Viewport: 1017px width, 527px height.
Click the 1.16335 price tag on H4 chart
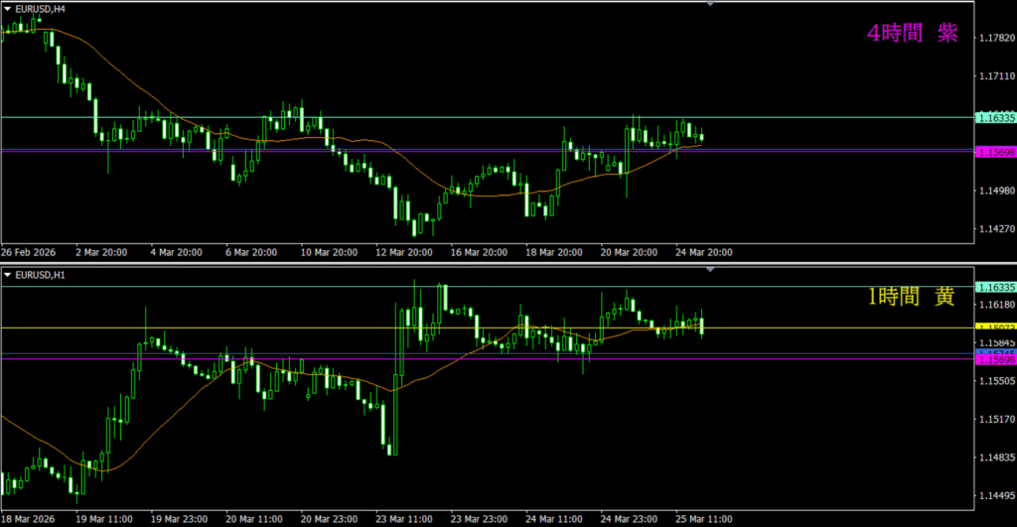click(995, 117)
